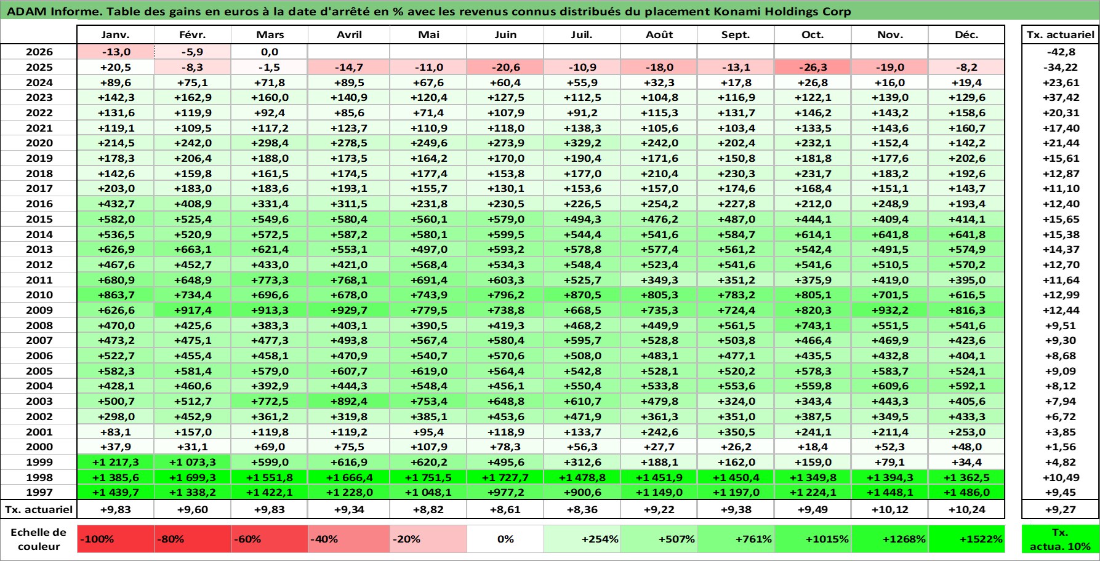1100x561 pixels.
Task: Select the +1 699,3 cell for February 1998
Action: [x=193, y=477]
